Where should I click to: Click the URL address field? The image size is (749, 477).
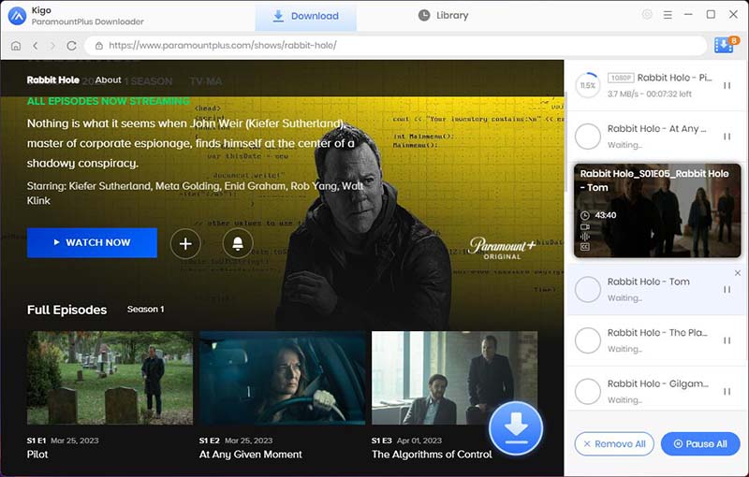click(395, 45)
